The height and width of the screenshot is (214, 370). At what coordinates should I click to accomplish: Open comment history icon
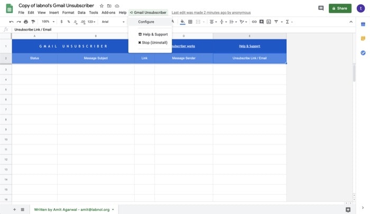tap(321, 8)
